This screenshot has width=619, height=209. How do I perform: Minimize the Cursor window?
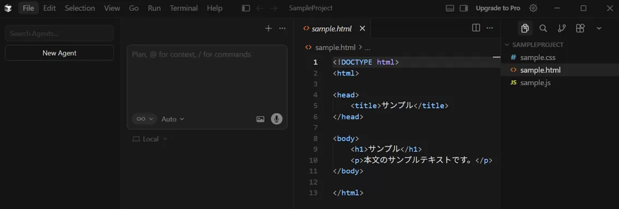[557, 8]
